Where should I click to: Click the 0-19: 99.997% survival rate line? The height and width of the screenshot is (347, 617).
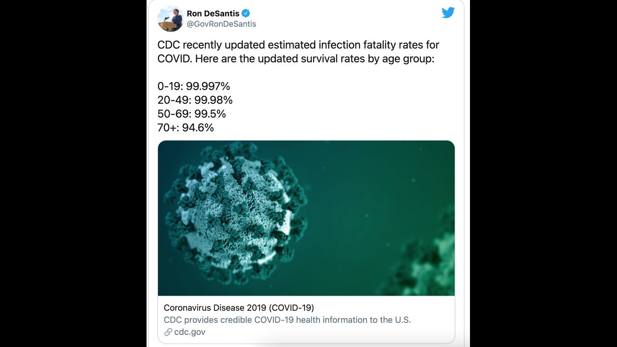click(x=193, y=86)
